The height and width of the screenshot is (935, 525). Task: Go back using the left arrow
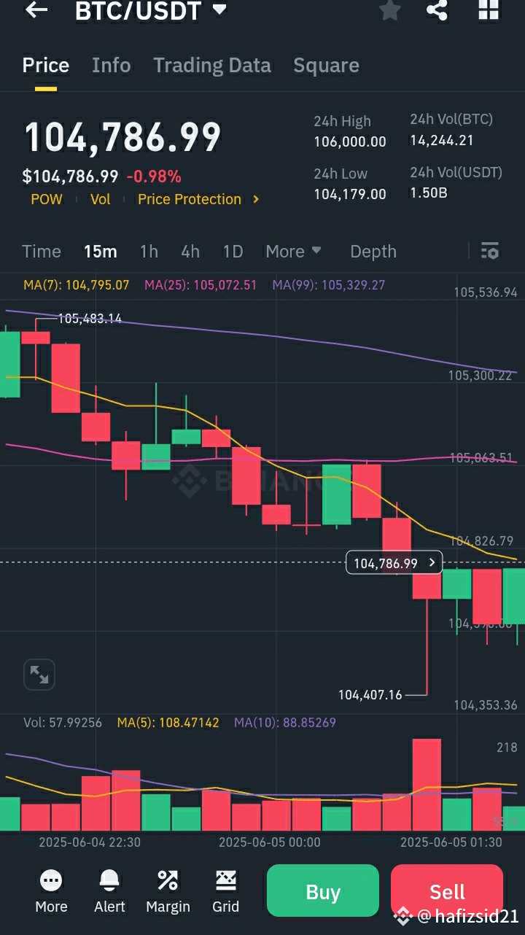click(x=36, y=10)
